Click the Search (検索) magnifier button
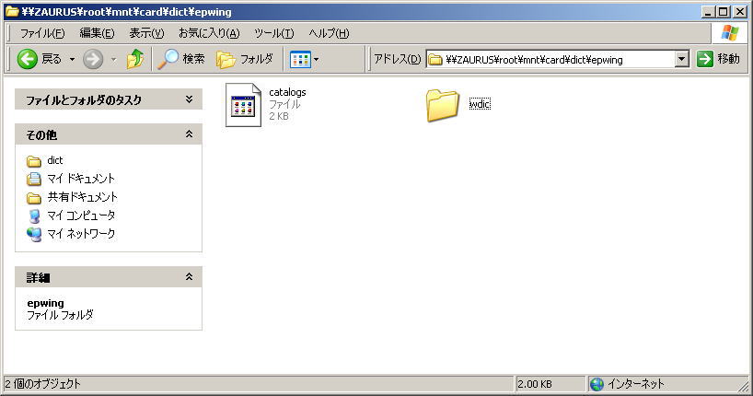This screenshot has width=753, height=396. pos(181,59)
